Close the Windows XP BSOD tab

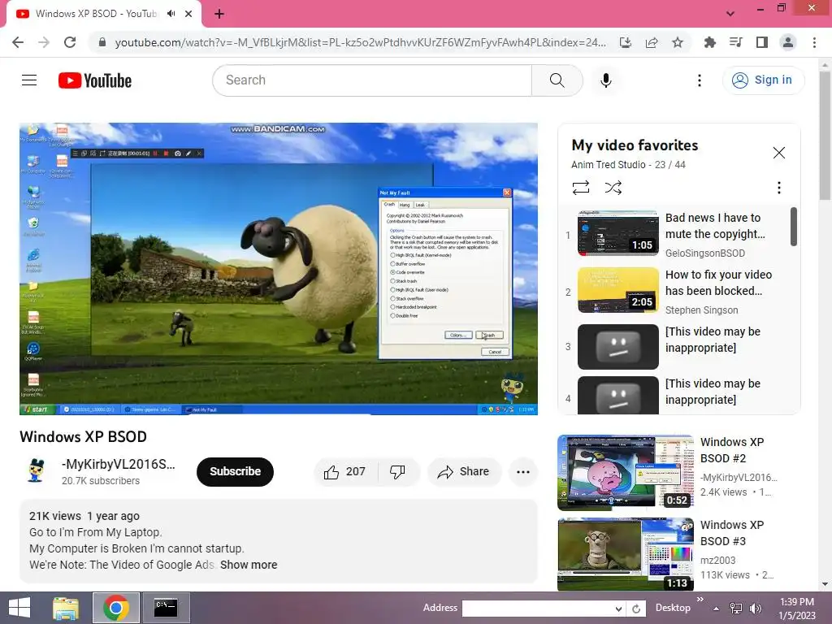[188, 14]
